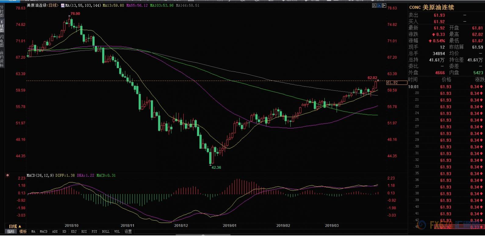Image resolution: width=485 pixels, height=236 pixels.
Task: Click the current price tag 61.92 on axis
Action: [397, 83]
